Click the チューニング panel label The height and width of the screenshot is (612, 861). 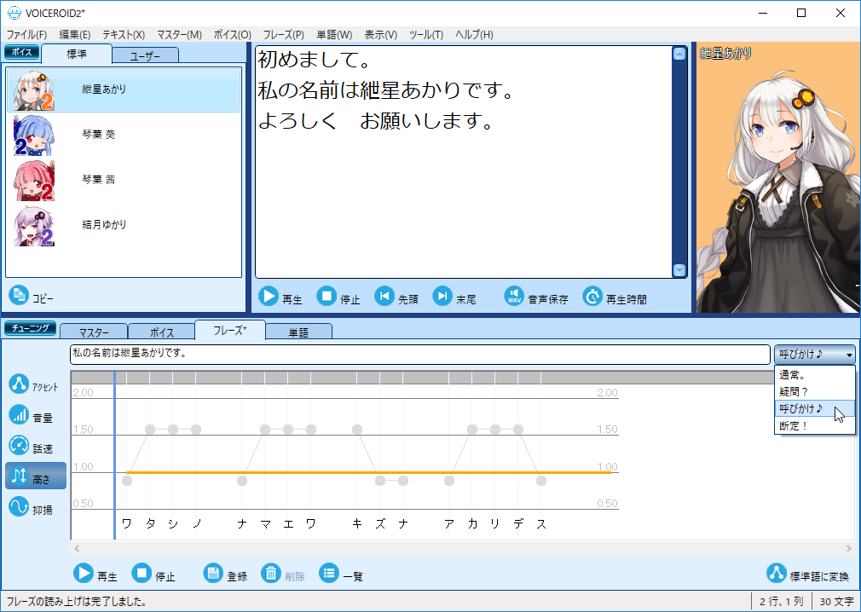click(30, 328)
